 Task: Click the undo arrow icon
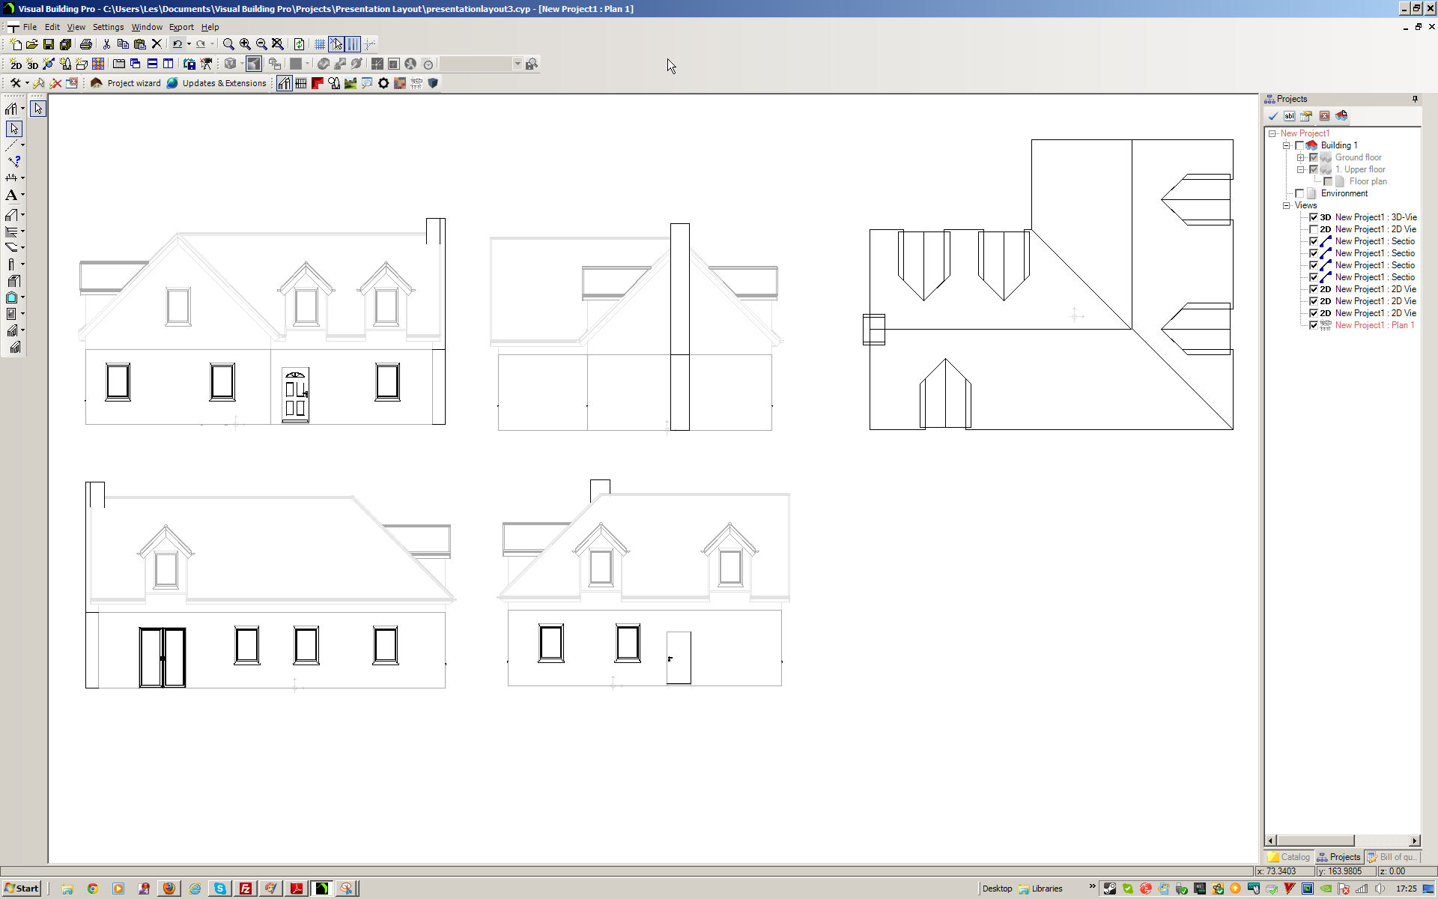tap(177, 44)
